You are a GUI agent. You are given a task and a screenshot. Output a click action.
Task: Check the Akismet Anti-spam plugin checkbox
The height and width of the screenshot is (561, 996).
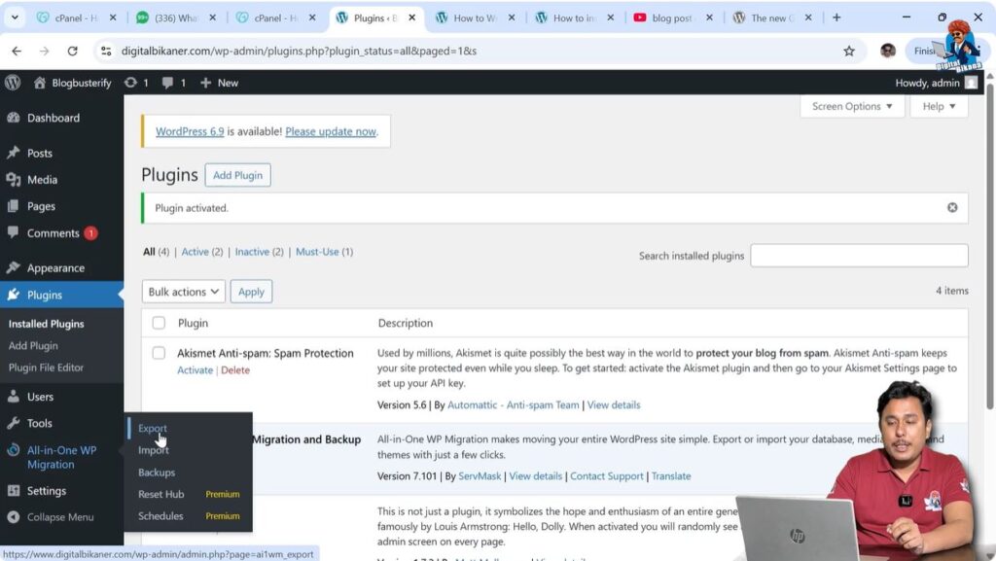pyautogui.click(x=159, y=353)
